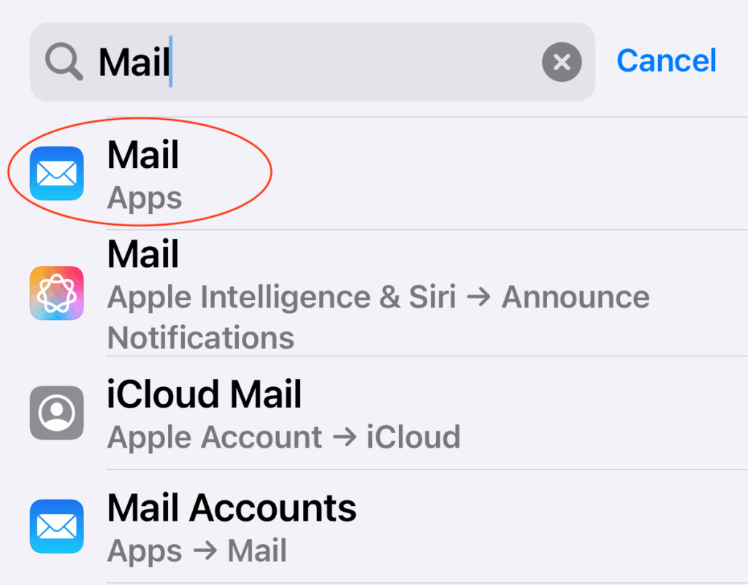Tap the Mail Accounts envelope icon
The height and width of the screenshot is (585, 748).
click(x=57, y=527)
